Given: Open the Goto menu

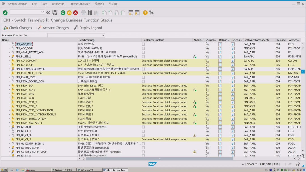Looking at the screenshot, I should click(44, 4).
